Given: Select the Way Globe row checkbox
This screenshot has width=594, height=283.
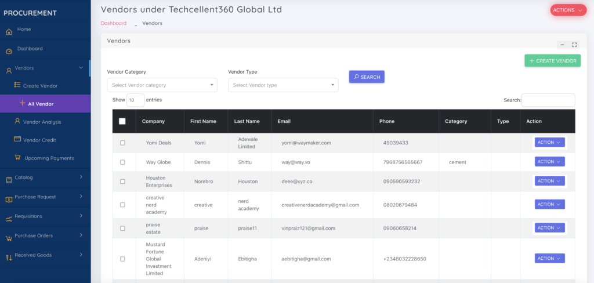Looking at the screenshot, I should (x=122, y=162).
